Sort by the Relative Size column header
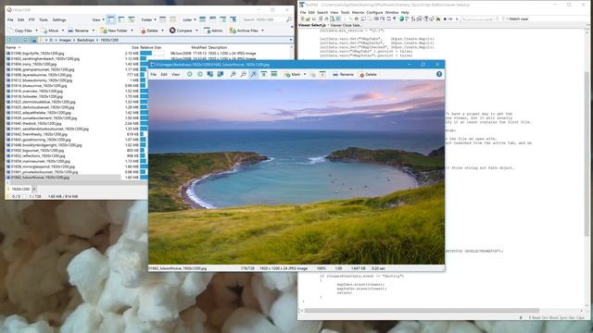Image resolution: width=593 pixels, height=333 pixels. coord(150,47)
